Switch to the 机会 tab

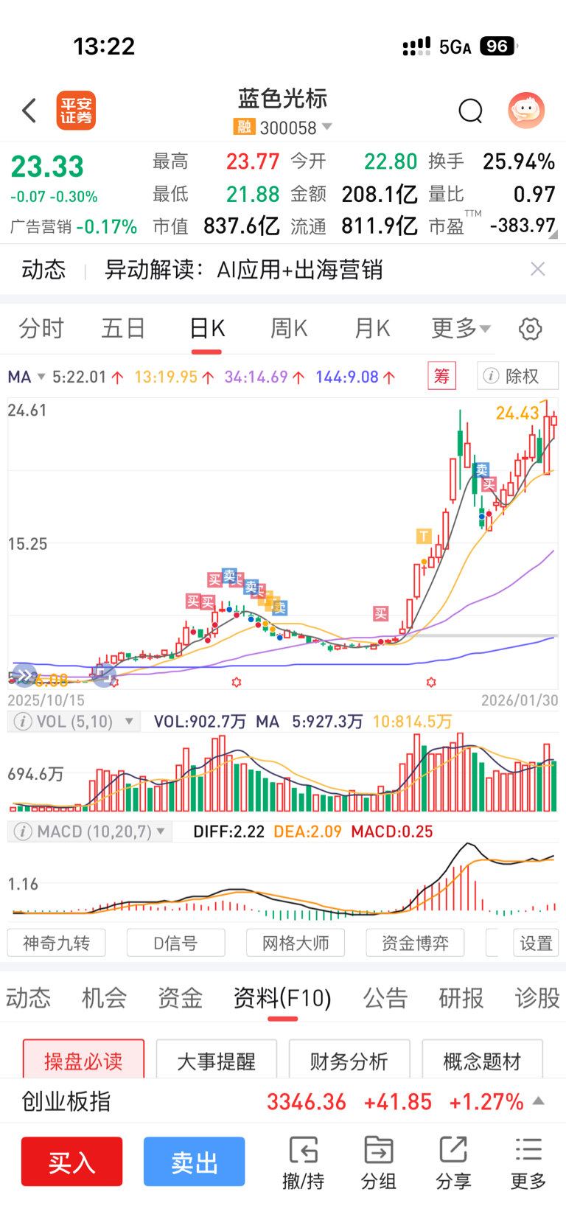104,998
